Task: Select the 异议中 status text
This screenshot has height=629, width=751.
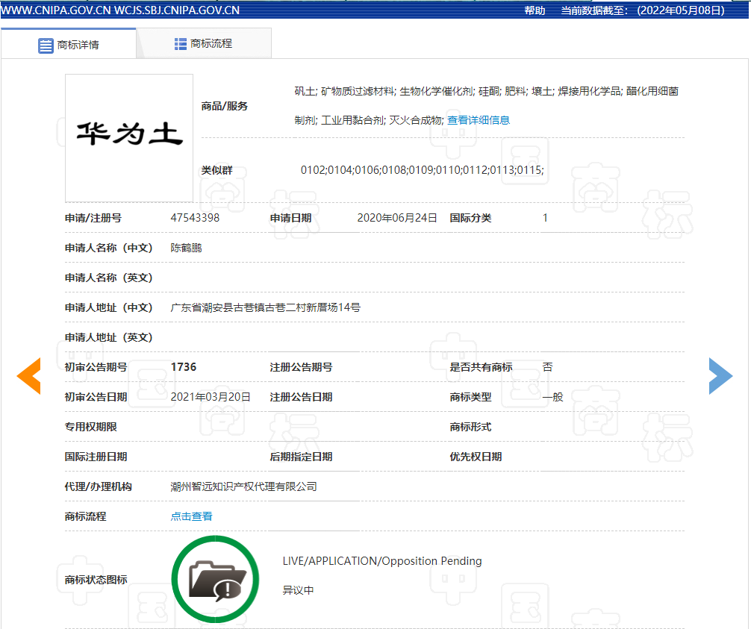Action: pos(298,590)
